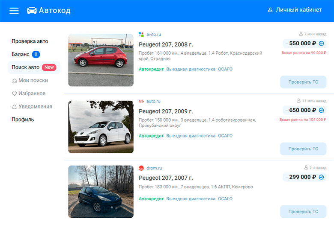Open the hamburger menu icon
This screenshot has width=334, height=225.
click(14, 11)
